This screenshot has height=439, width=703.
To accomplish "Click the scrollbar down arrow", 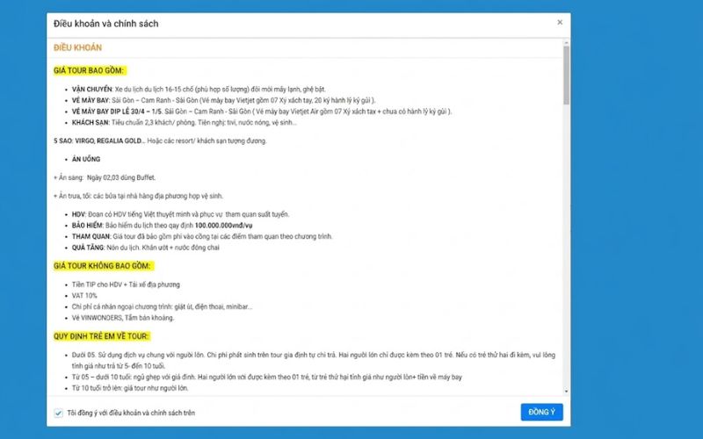I will (566, 391).
